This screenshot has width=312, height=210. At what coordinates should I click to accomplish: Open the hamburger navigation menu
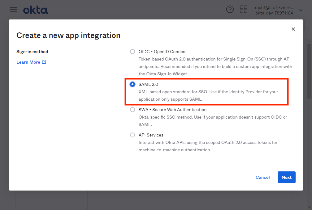pyautogui.click(x=14, y=10)
